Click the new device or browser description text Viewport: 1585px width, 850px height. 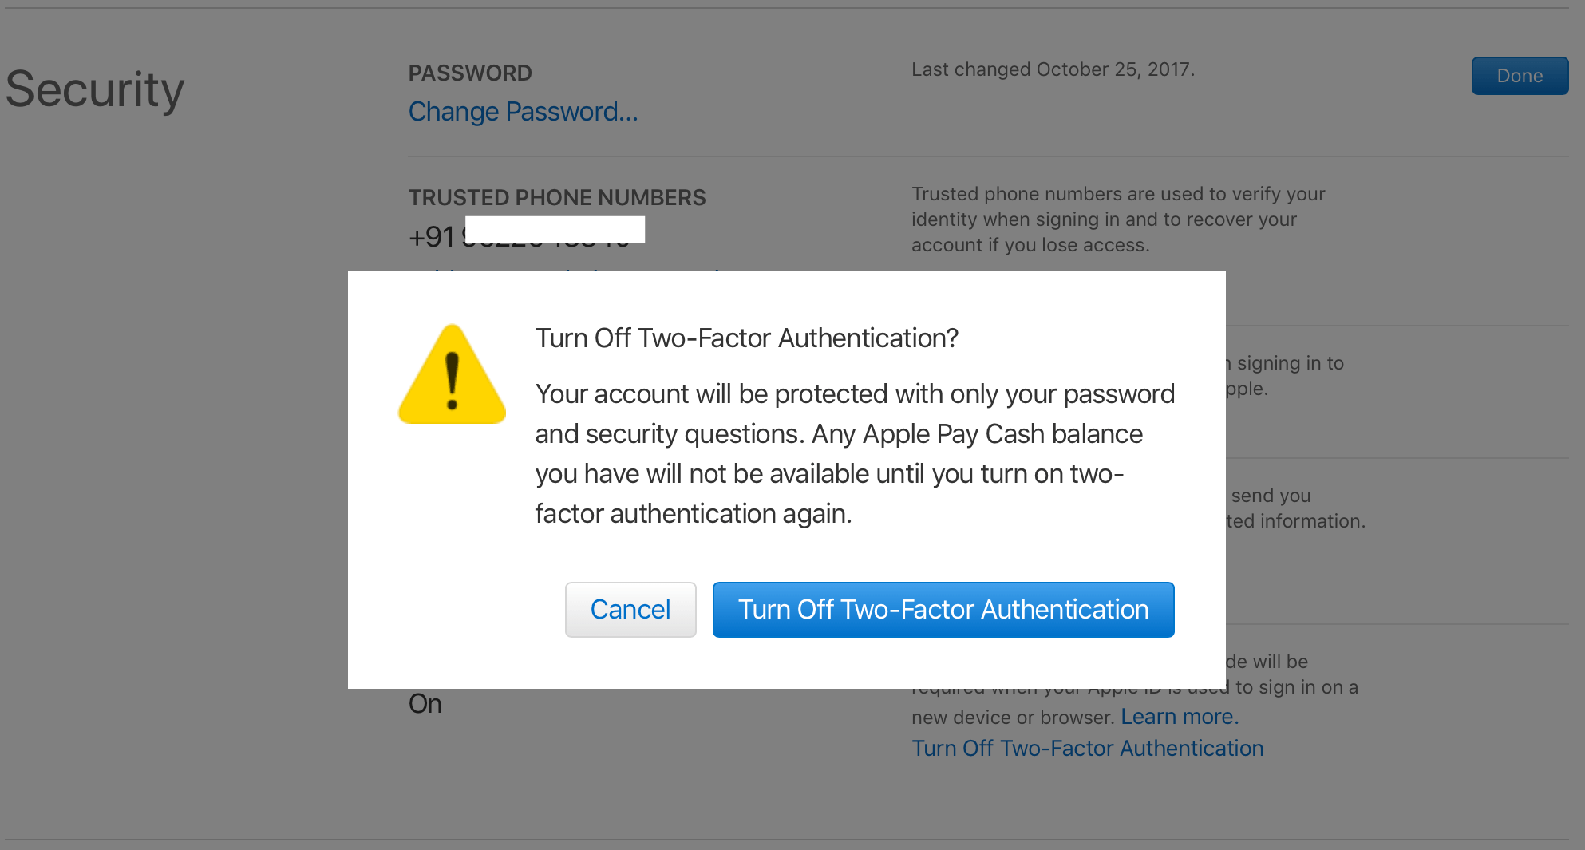click(1014, 717)
